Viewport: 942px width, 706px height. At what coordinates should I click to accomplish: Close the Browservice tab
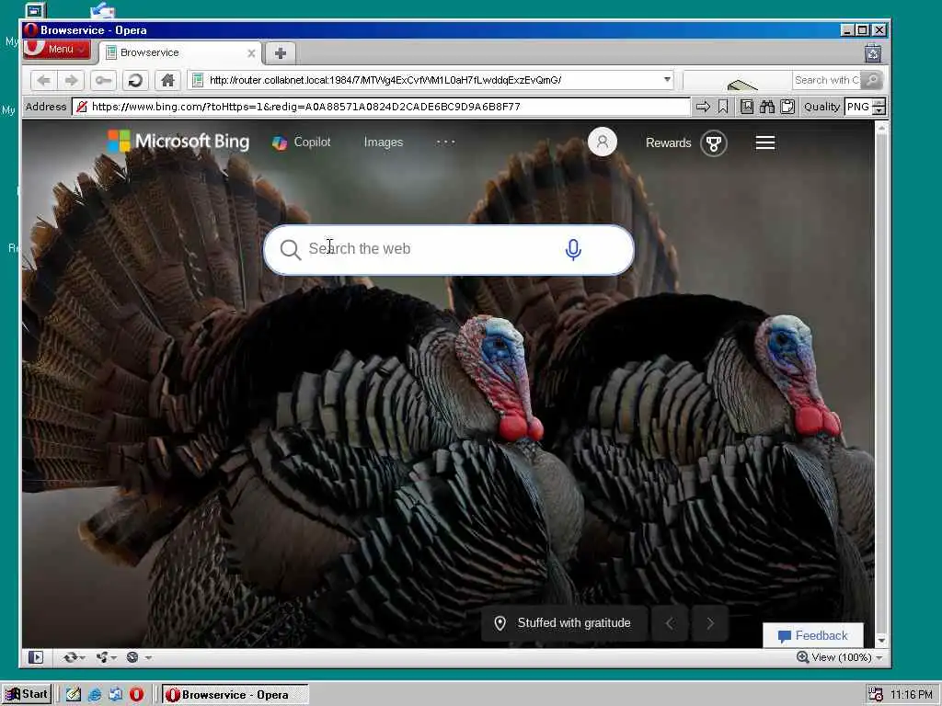tap(251, 53)
